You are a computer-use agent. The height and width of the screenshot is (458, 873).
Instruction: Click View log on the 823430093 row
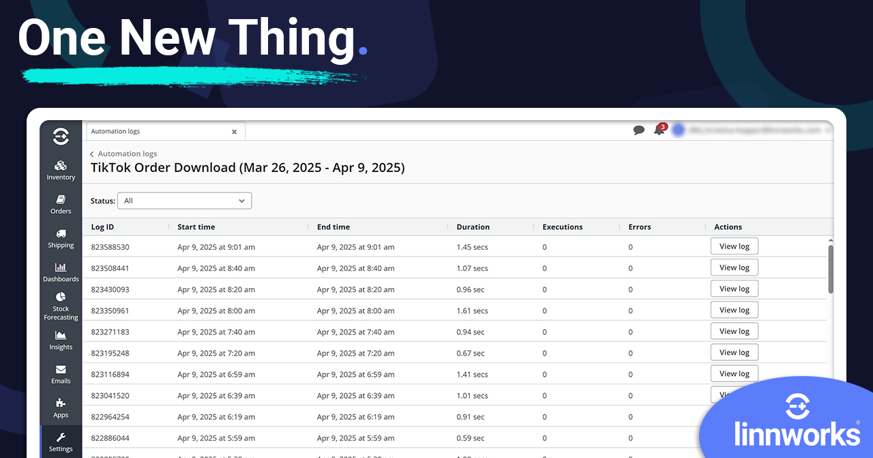734,288
